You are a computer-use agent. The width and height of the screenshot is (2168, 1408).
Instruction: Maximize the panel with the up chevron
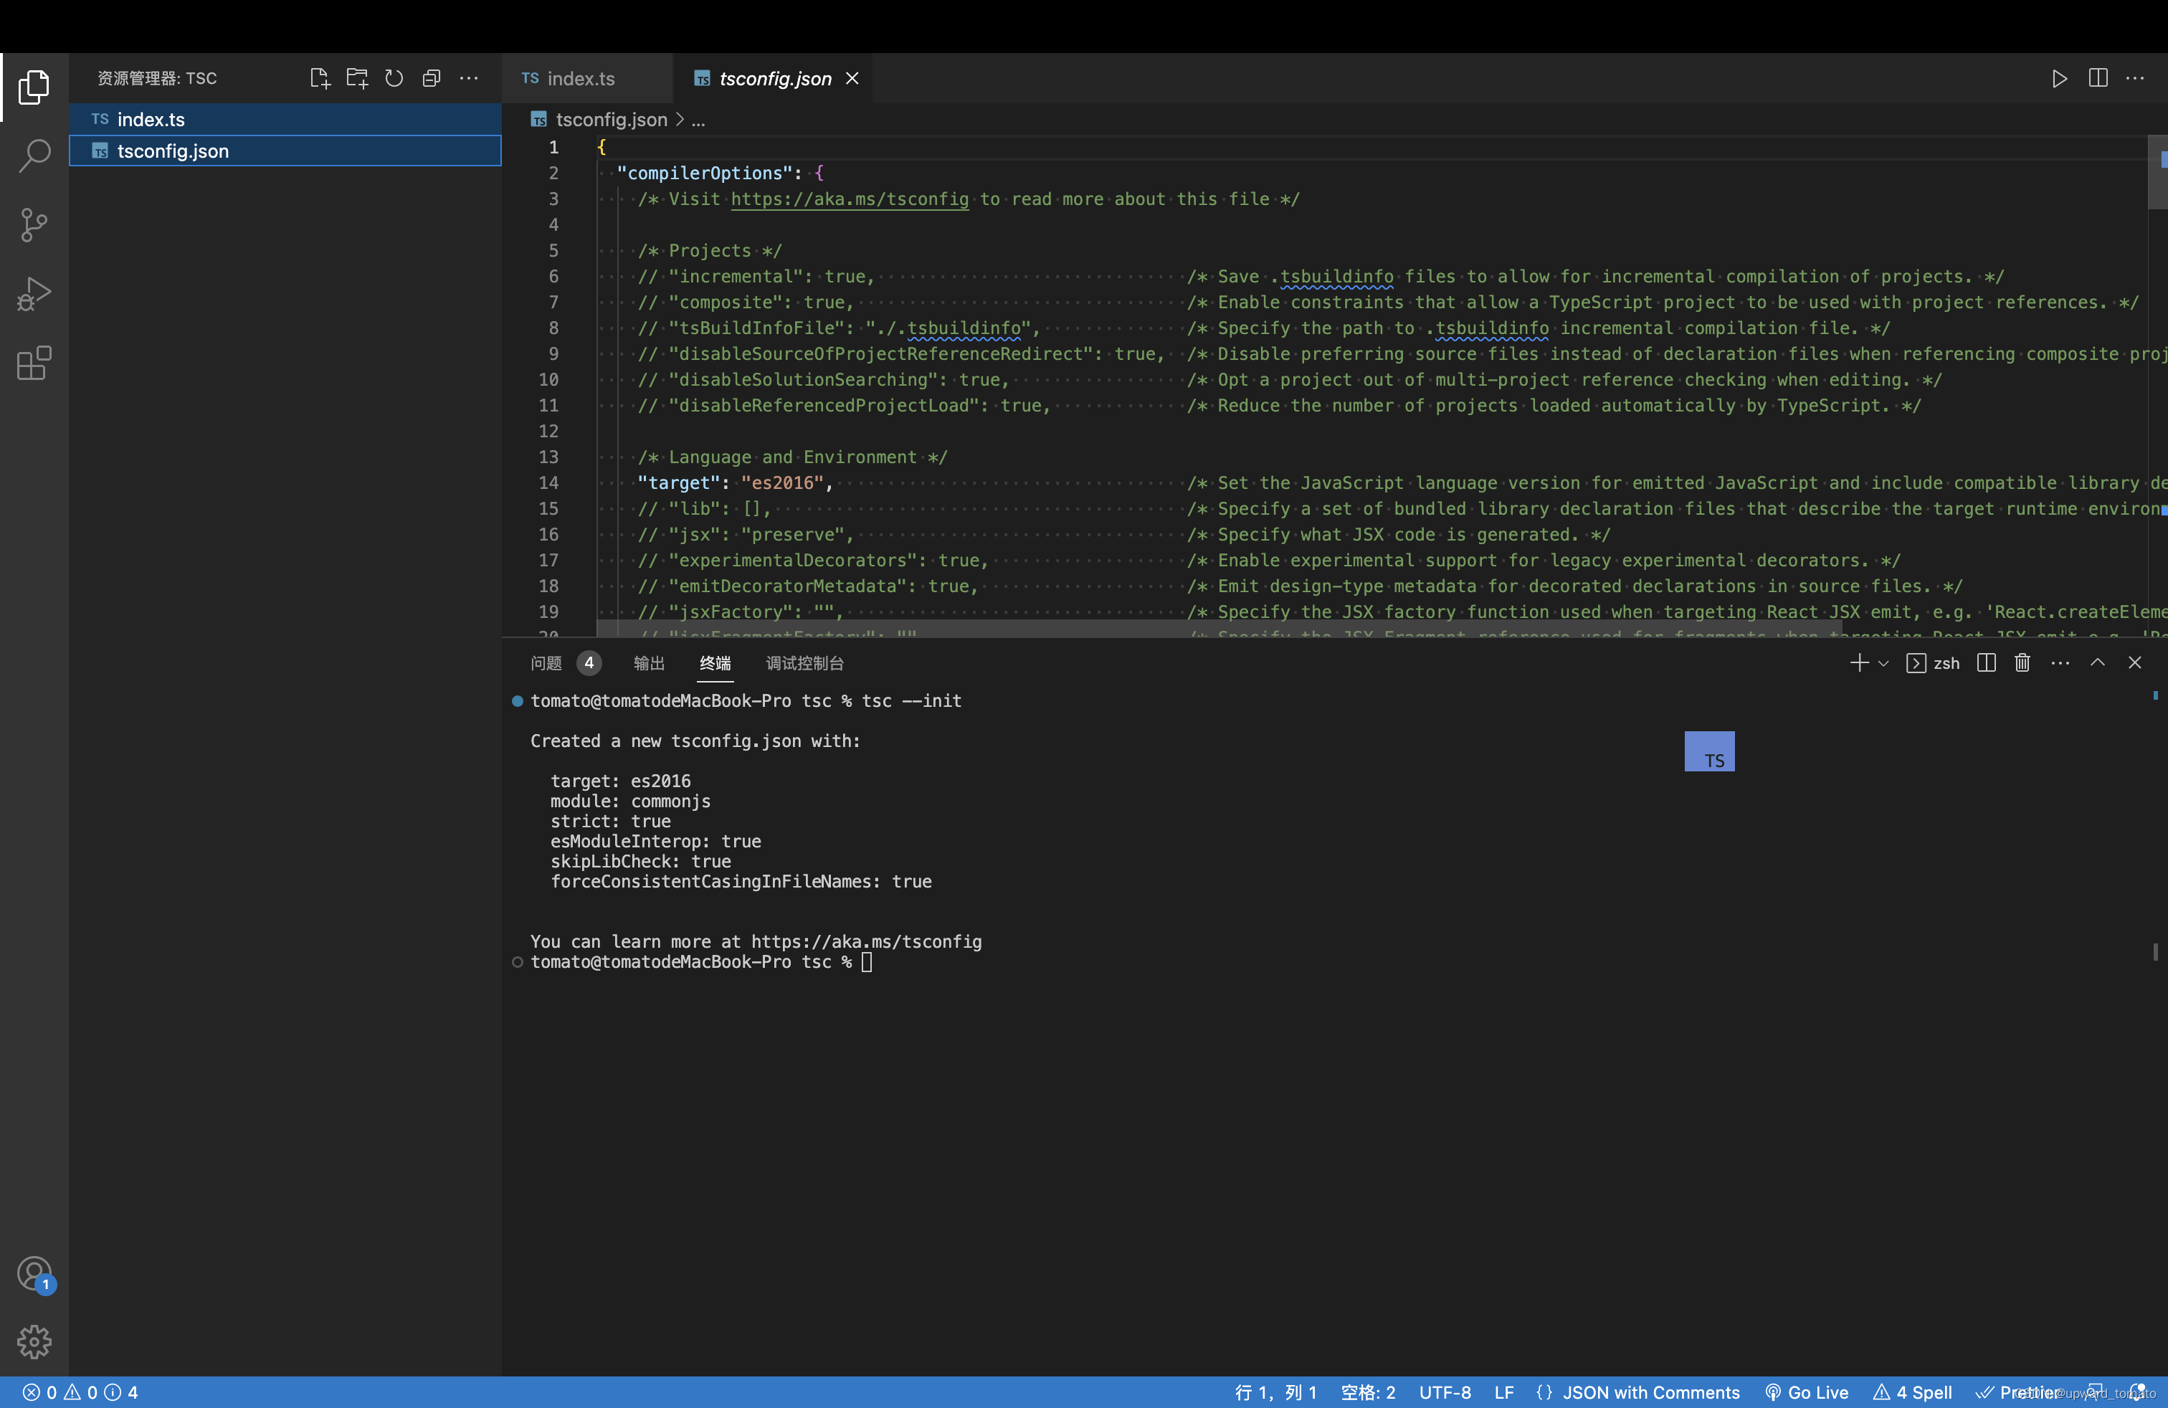click(2097, 663)
